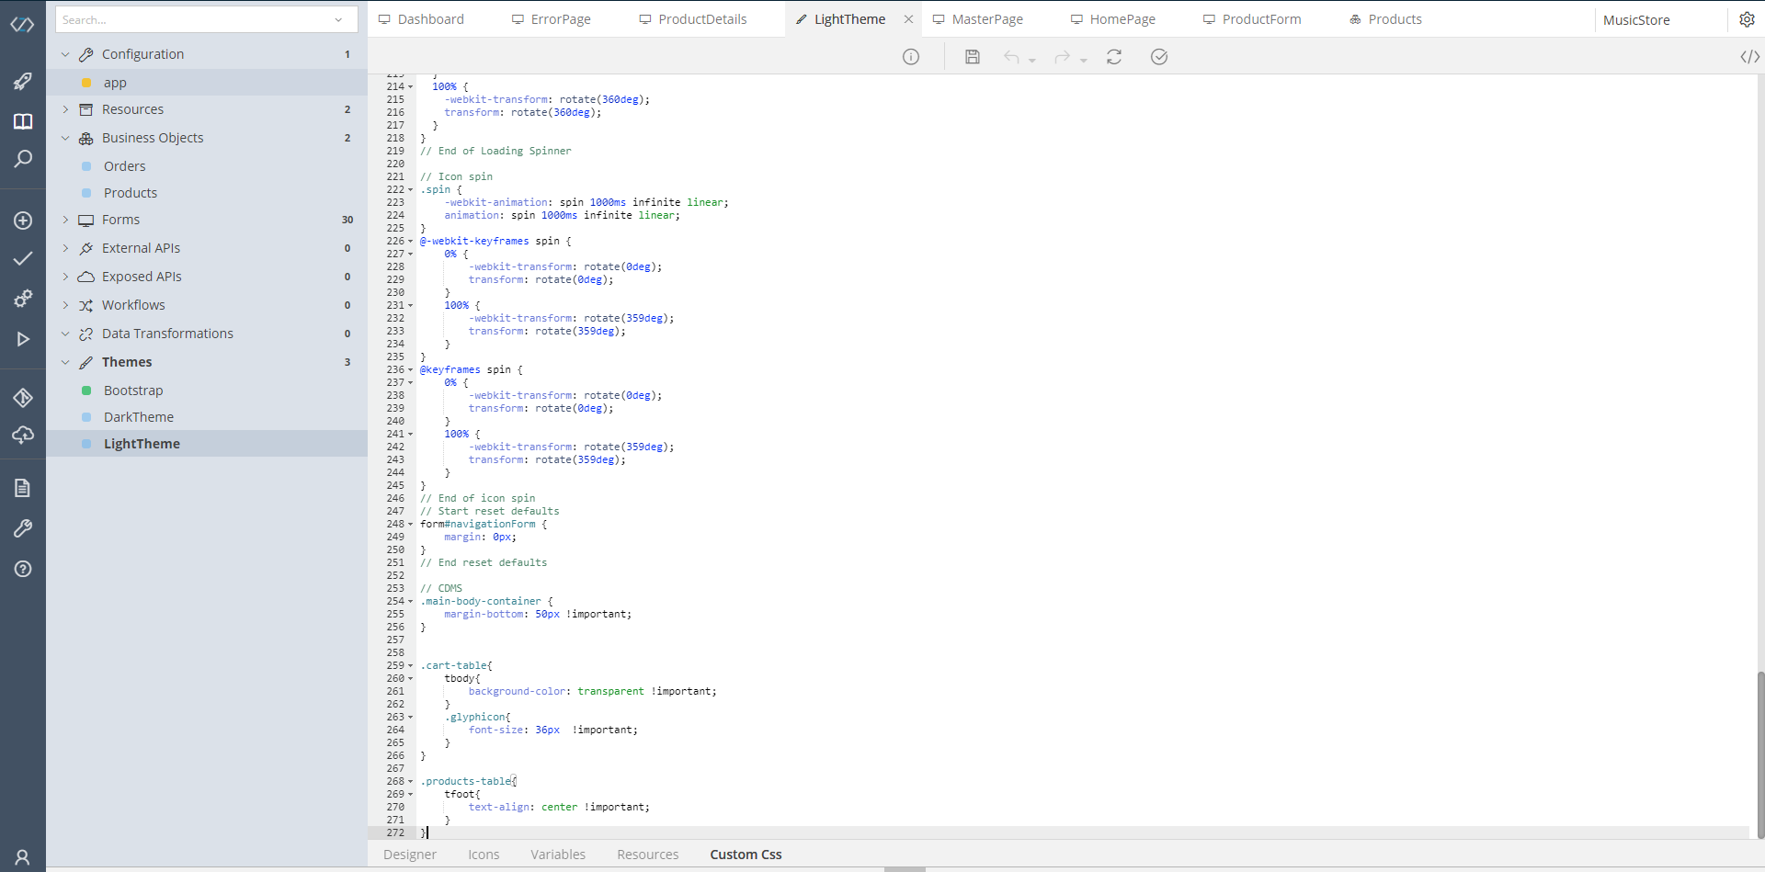Open the documentation book icon
1765x872 pixels.
(23, 121)
